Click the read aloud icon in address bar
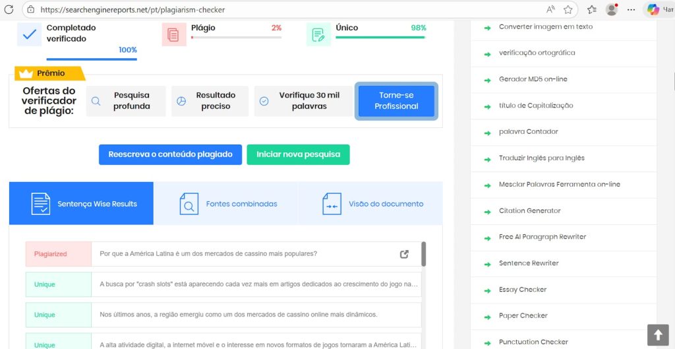This screenshot has width=675, height=349. pos(550,10)
